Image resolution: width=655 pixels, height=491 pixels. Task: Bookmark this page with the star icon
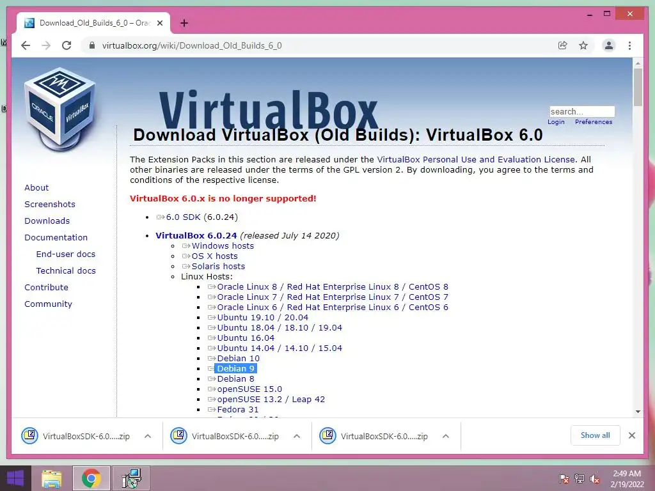coord(583,45)
